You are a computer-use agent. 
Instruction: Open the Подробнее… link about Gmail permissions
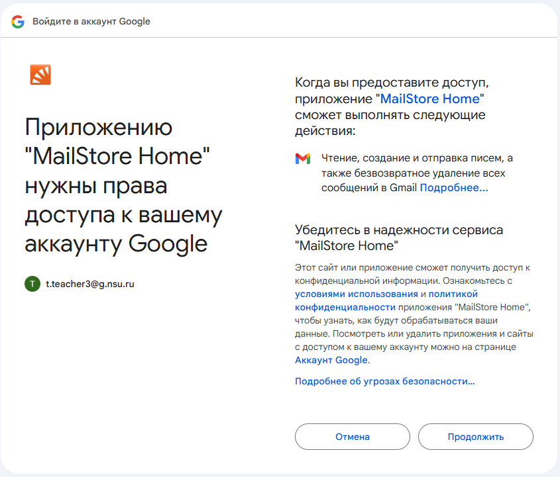453,187
